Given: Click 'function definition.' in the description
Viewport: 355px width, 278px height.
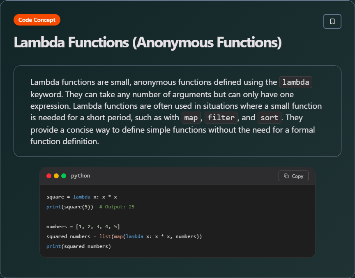Looking at the screenshot, I should point(65,141).
